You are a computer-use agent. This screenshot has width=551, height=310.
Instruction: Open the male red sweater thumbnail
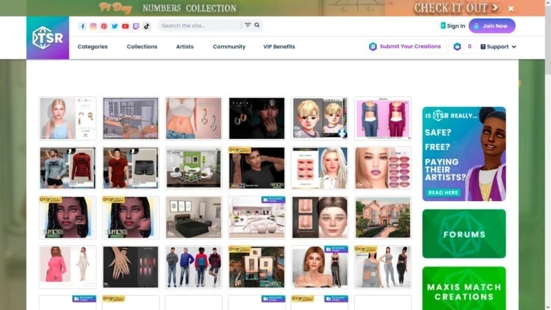[67, 168]
